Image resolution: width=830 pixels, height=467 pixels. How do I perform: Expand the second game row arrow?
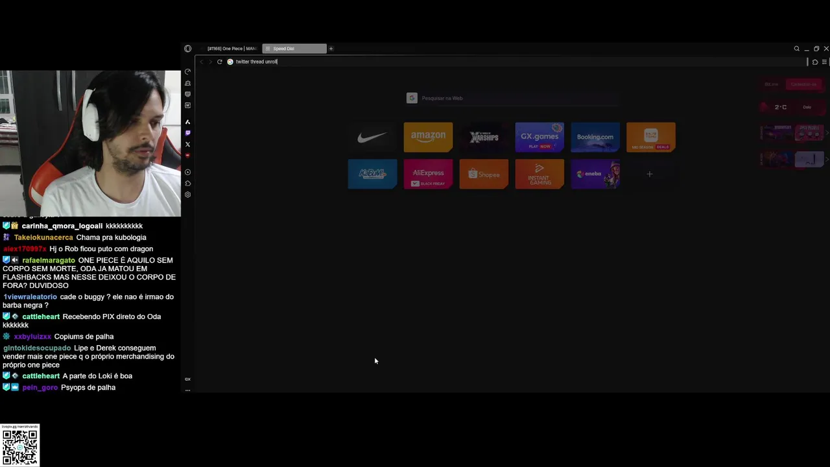(x=827, y=159)
